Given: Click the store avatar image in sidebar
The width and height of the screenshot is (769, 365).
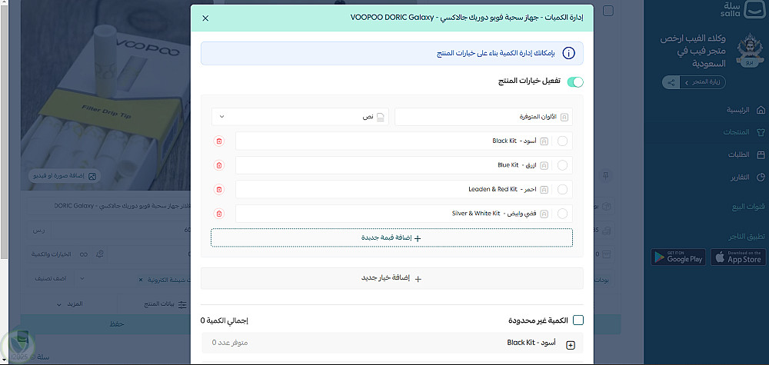Looking at the screenshot, I should 749,51.
